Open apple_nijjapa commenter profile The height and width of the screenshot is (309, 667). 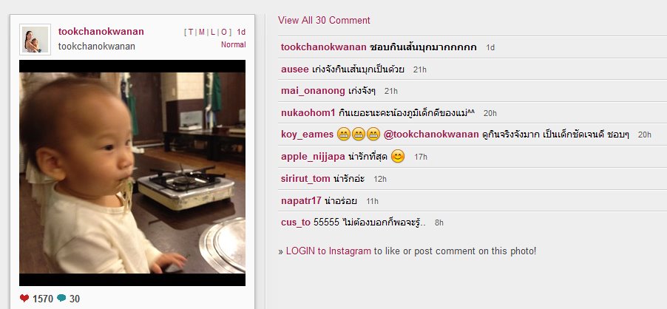coord(313,157)
